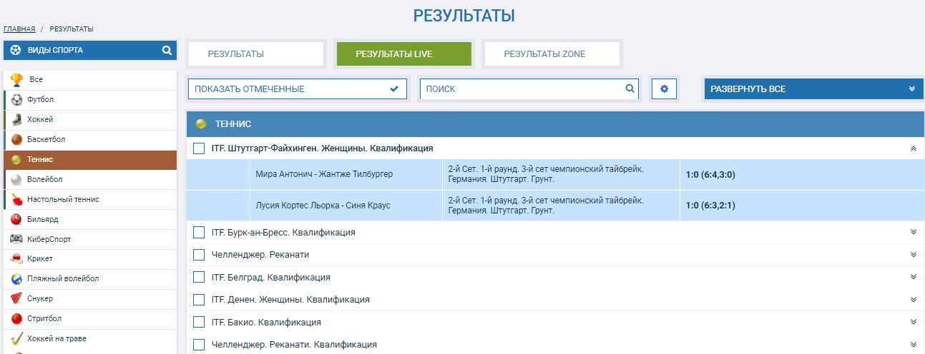Expand ITF. Бурк-ан-Бресс. Квалификация chevron
This screenshot has width=925, height=354.
(913, 232)
